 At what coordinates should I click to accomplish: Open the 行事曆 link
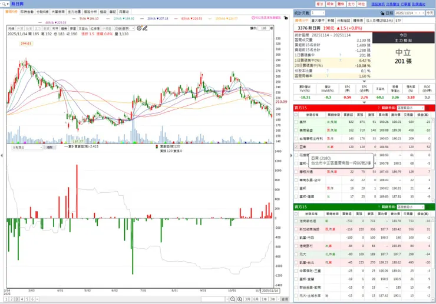(x=405, y=4)
